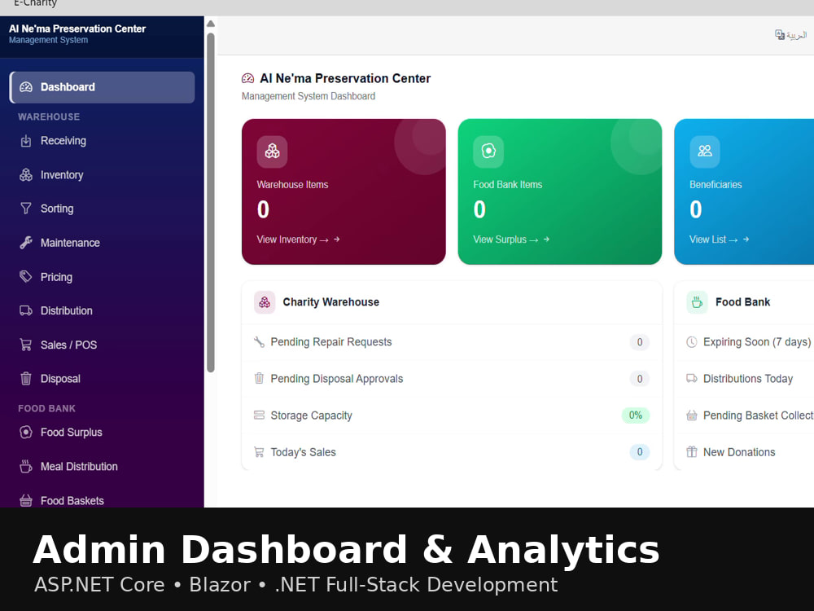Click the Pending Repair Requests count badge

pos(640,342)
